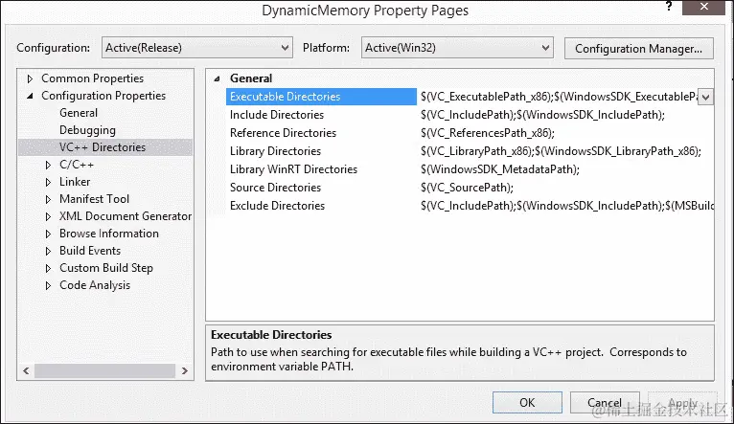Expand the Common Properties node arrow
The width and height of the screenshot is (734, 424).
pos(30,78)
